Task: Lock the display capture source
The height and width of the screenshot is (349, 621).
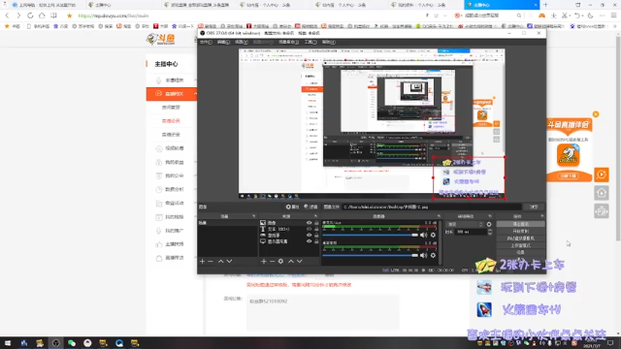Action: [x=316, y=241]
